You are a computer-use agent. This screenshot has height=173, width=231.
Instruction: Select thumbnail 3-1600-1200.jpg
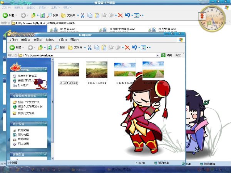click(x=97, y=70)
